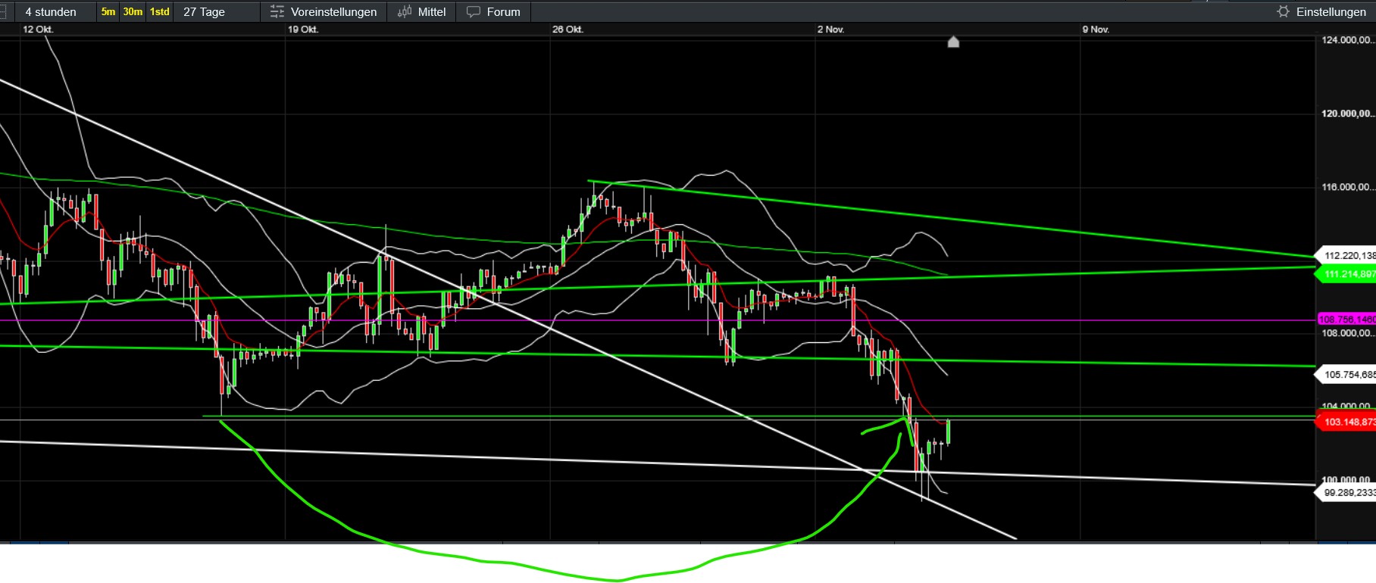This screenshot has width=1376, height=583.
Task: Select the white 112.220 trendline price label
Action: (1348, 256)
